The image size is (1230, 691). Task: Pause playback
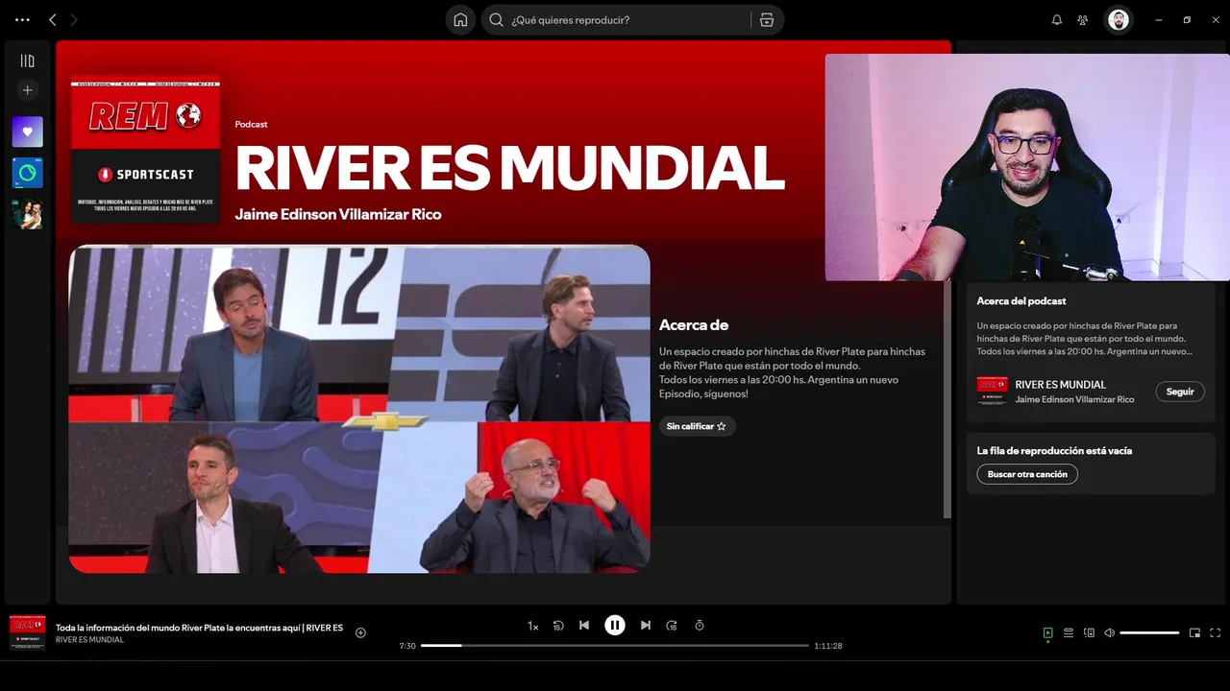[615, 626]
